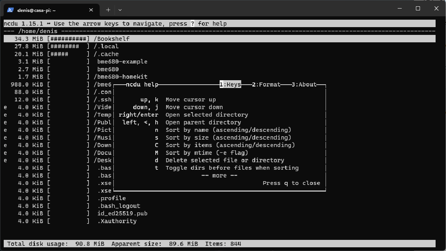Click the 'right/enter' key label in help
446x251 pixels.
pos(139,115)
